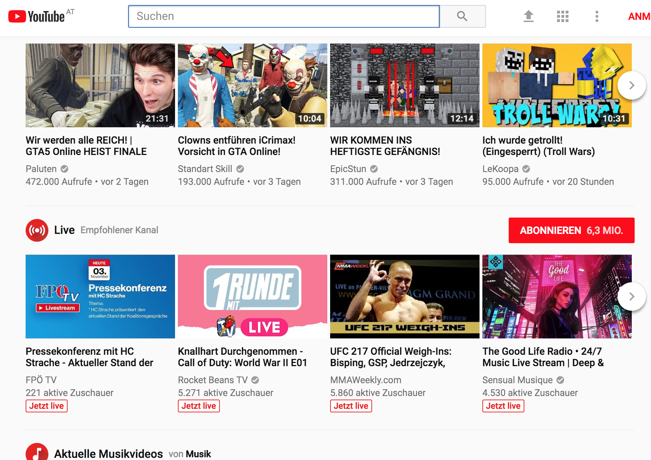Open 'Clowns entführen iCrimax!' title

tap(237, 146)
